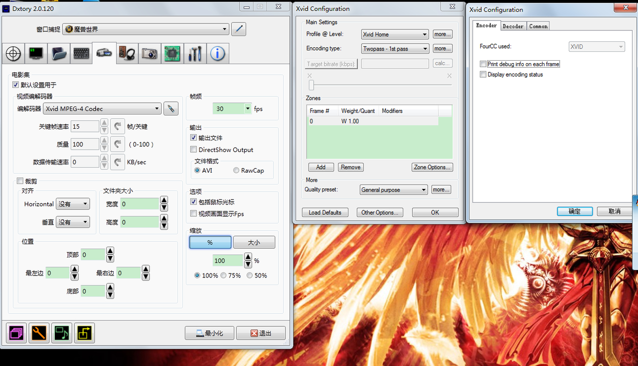Switch to the Decoder tab
This screenshot has height=366, width=638.
(x=513, y=26)
